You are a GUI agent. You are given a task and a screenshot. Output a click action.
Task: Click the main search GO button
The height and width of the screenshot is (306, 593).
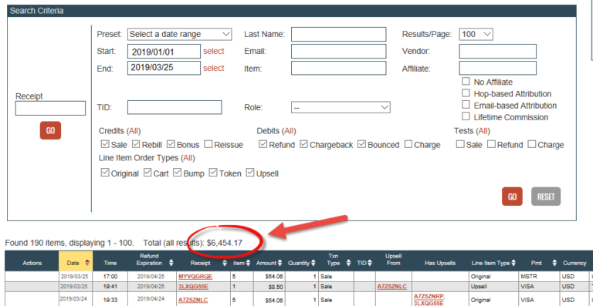(x=512, y=197)
